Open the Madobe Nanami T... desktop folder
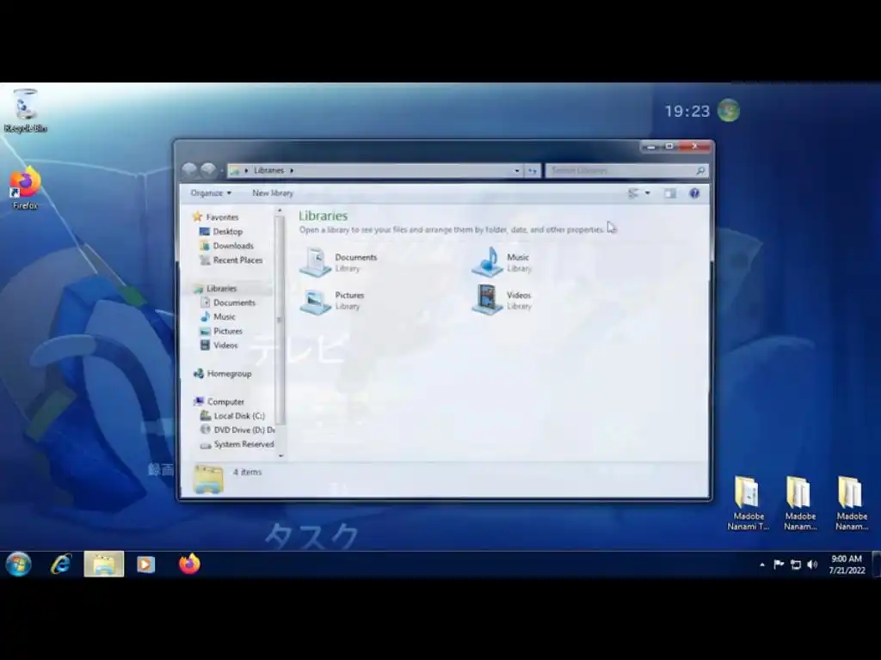This screenshot has height=660, width=881. point(748,504)
